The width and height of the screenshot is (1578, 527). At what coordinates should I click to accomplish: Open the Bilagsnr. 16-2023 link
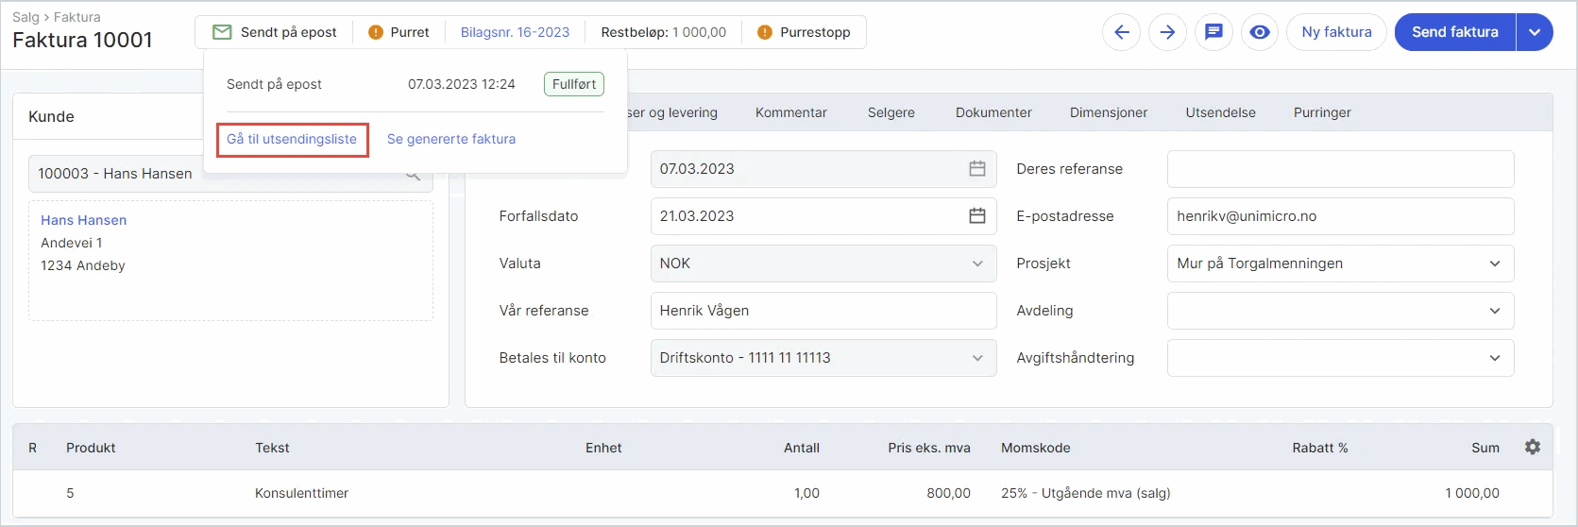pyautogui.click(x=515, y=32)
